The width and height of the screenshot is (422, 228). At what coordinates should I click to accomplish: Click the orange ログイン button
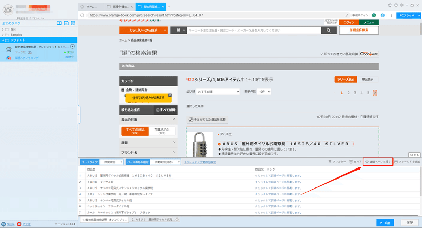pyautogui.click(x=349, y=23)
